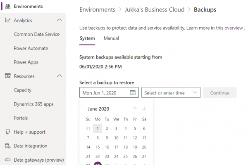Open Dynamics 365 apps
The height and width of the screenshot is (165, 248).
(x=33, y=104)
